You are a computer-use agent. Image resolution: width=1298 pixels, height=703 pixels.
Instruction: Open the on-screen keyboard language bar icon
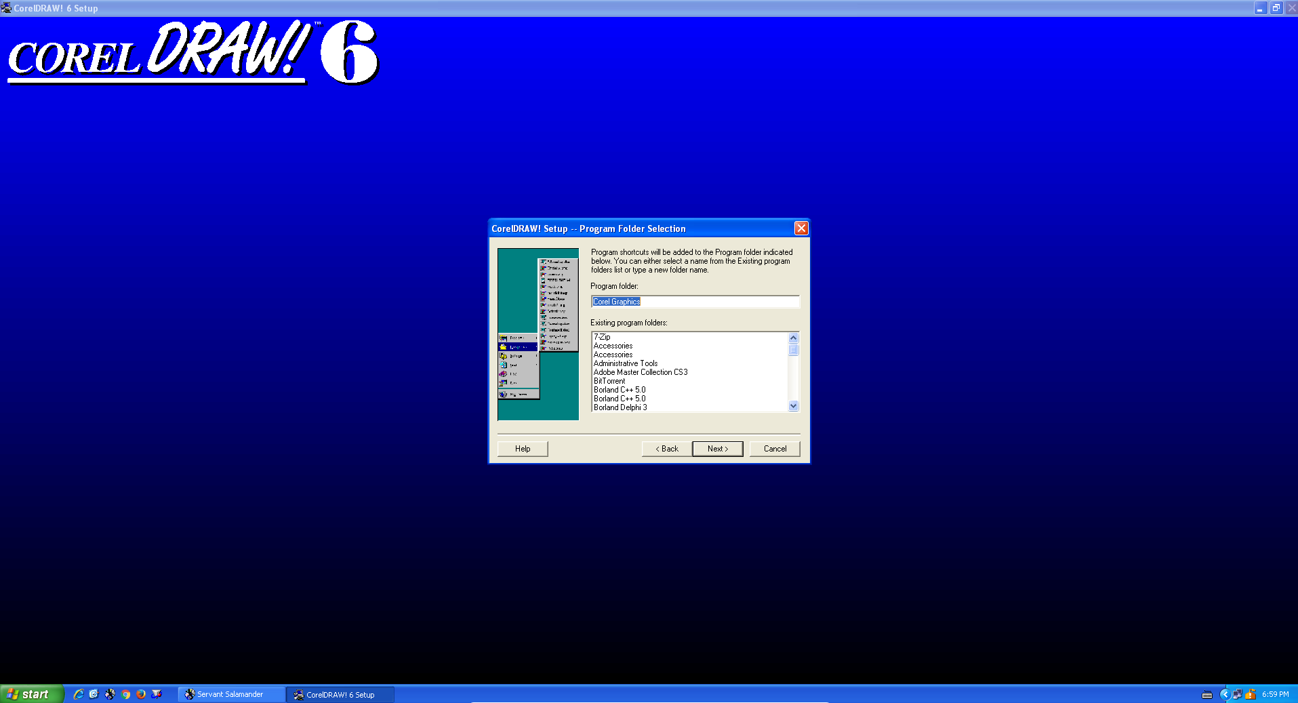click(x=1207, y=694)
